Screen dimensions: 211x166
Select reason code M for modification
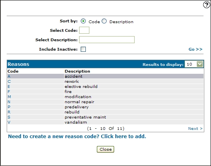point(9,97)
